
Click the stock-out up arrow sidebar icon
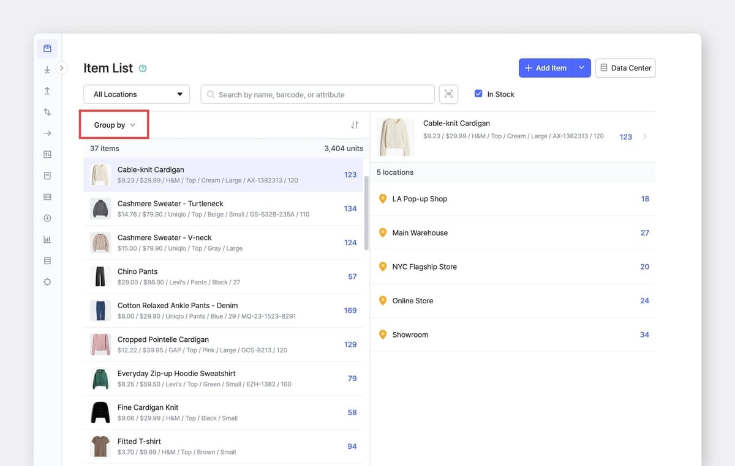point(47,91)
